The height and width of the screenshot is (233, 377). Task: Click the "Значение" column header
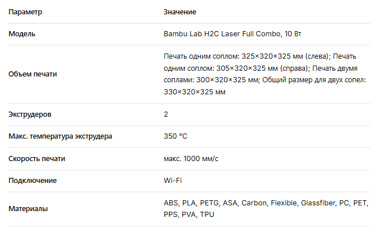181,12
